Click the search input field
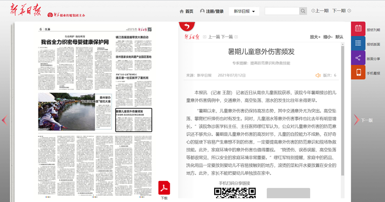This screenshot has height=202, width=385. 282,11
